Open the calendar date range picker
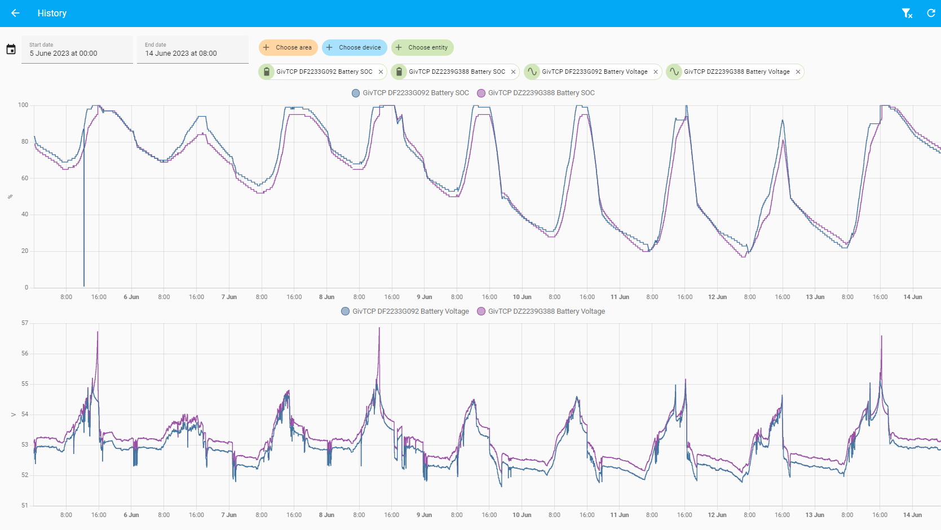 (11, 49)
